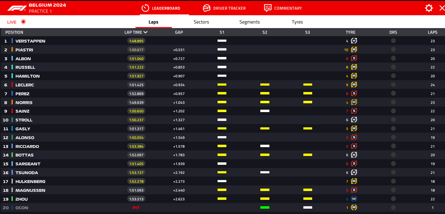Click Alonso's soft tyre icon

354,137
